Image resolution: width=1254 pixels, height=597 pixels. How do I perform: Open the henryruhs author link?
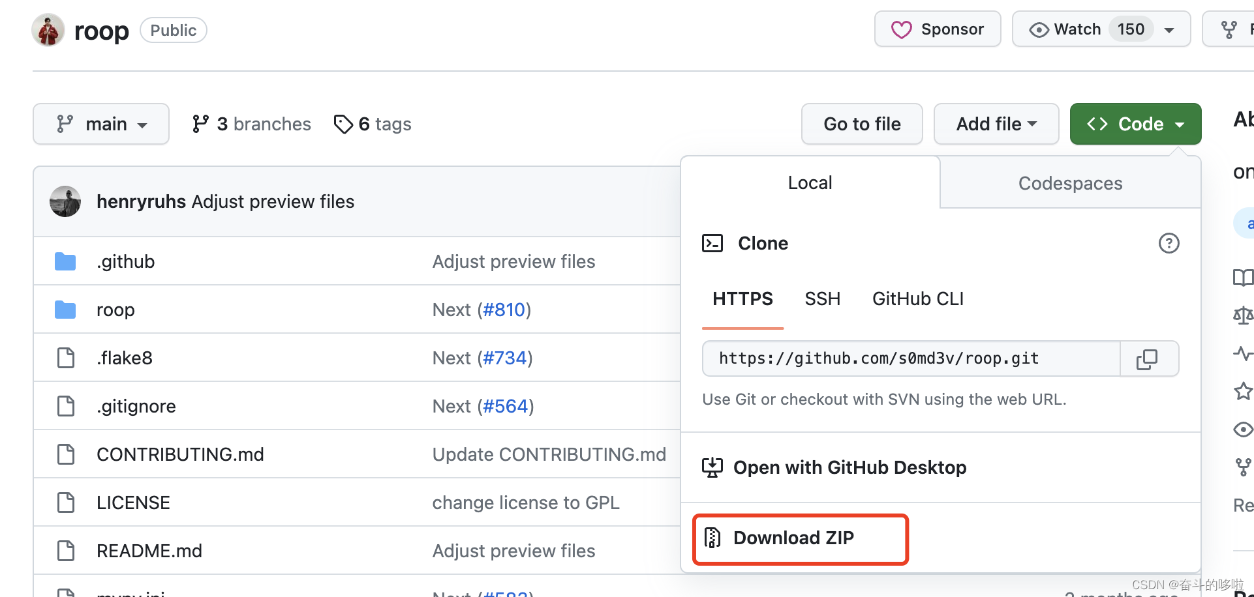point(142,202)
